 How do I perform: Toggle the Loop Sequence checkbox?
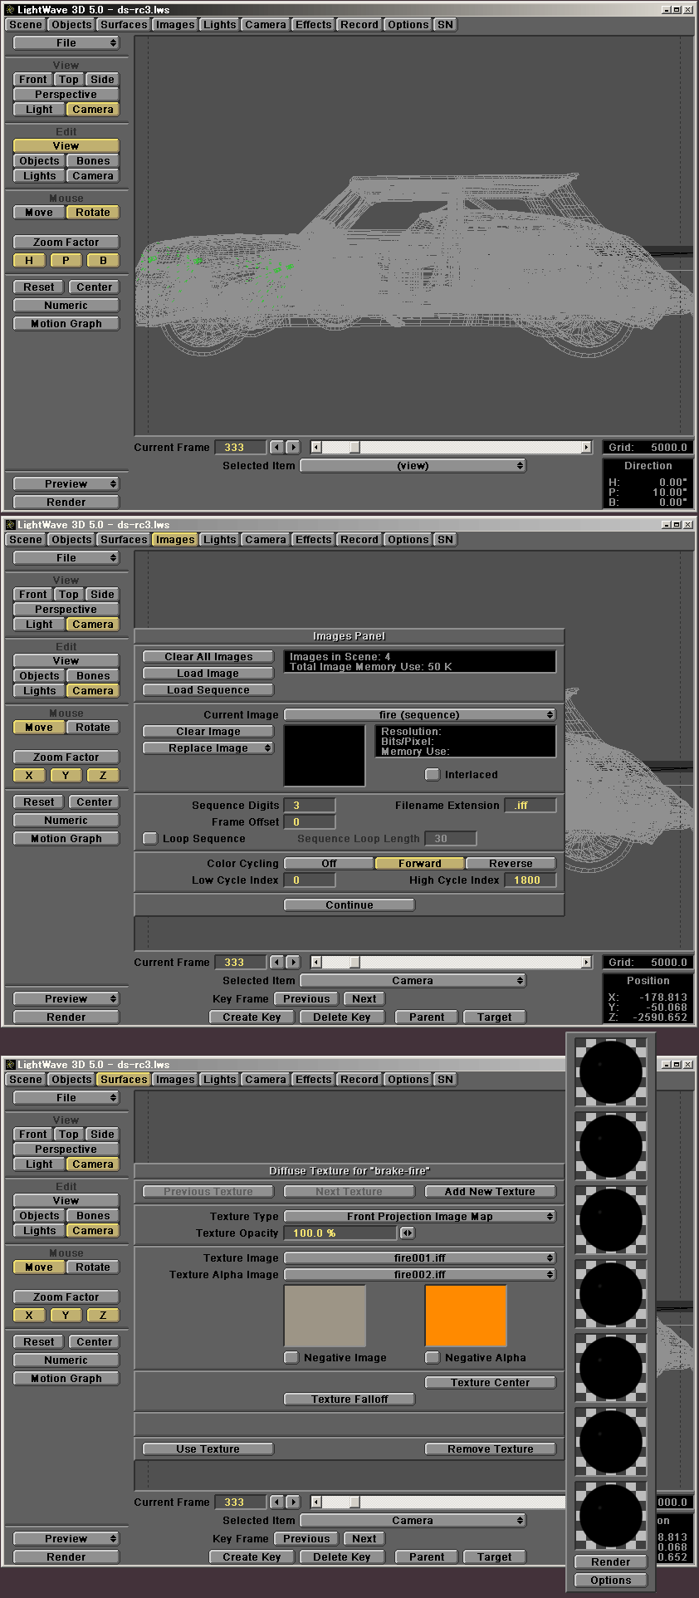[150, 838]
